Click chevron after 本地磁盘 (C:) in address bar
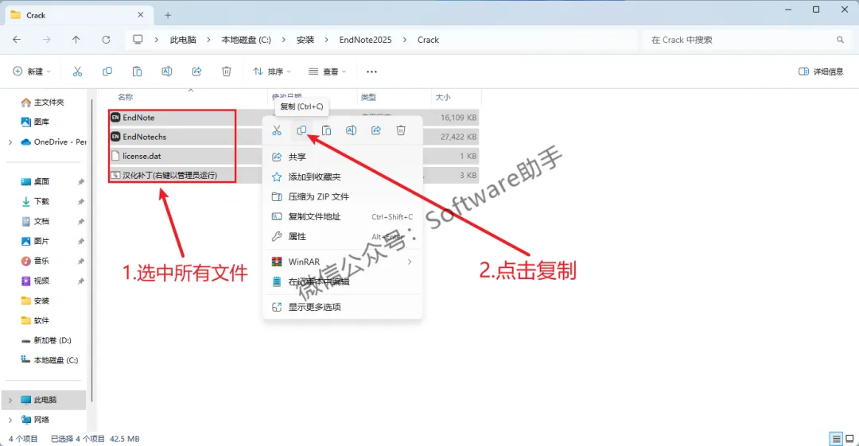The image size is (859, 446). point(283,40)
